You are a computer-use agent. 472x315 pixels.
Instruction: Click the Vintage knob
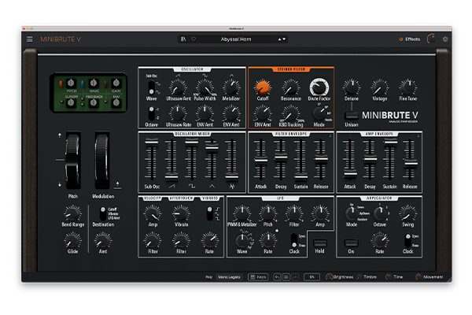[380, 88]
